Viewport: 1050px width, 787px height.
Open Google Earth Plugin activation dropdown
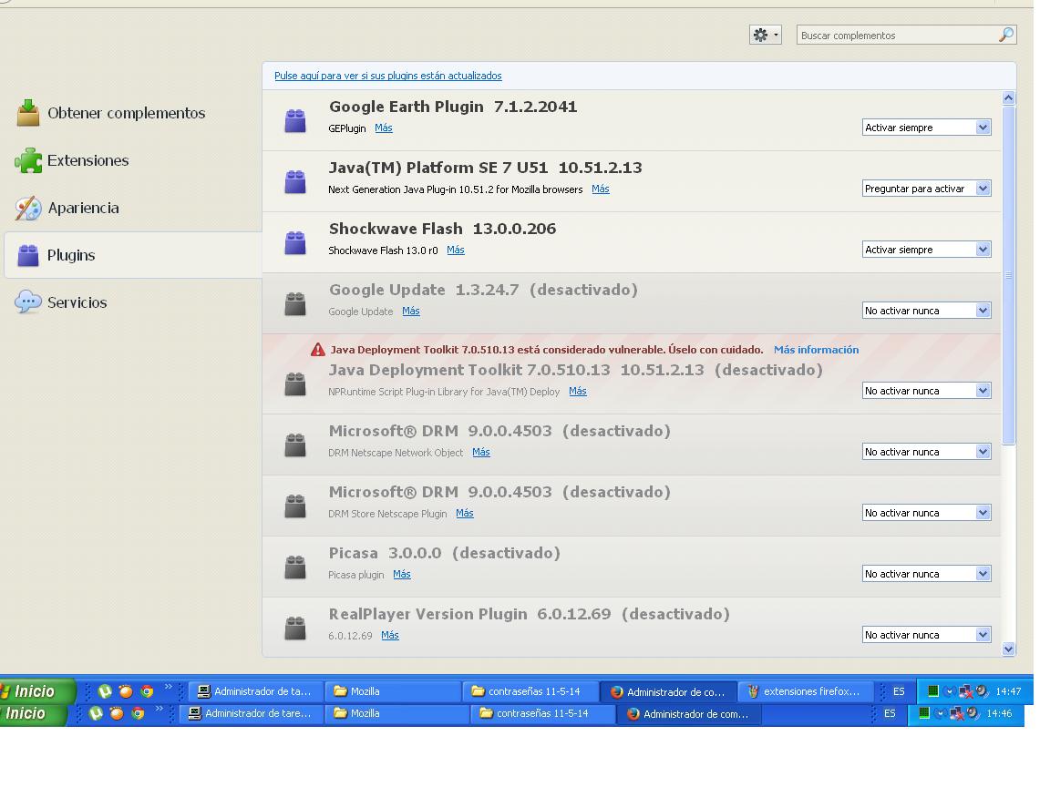pyautogui.click(x=926, y=128)
